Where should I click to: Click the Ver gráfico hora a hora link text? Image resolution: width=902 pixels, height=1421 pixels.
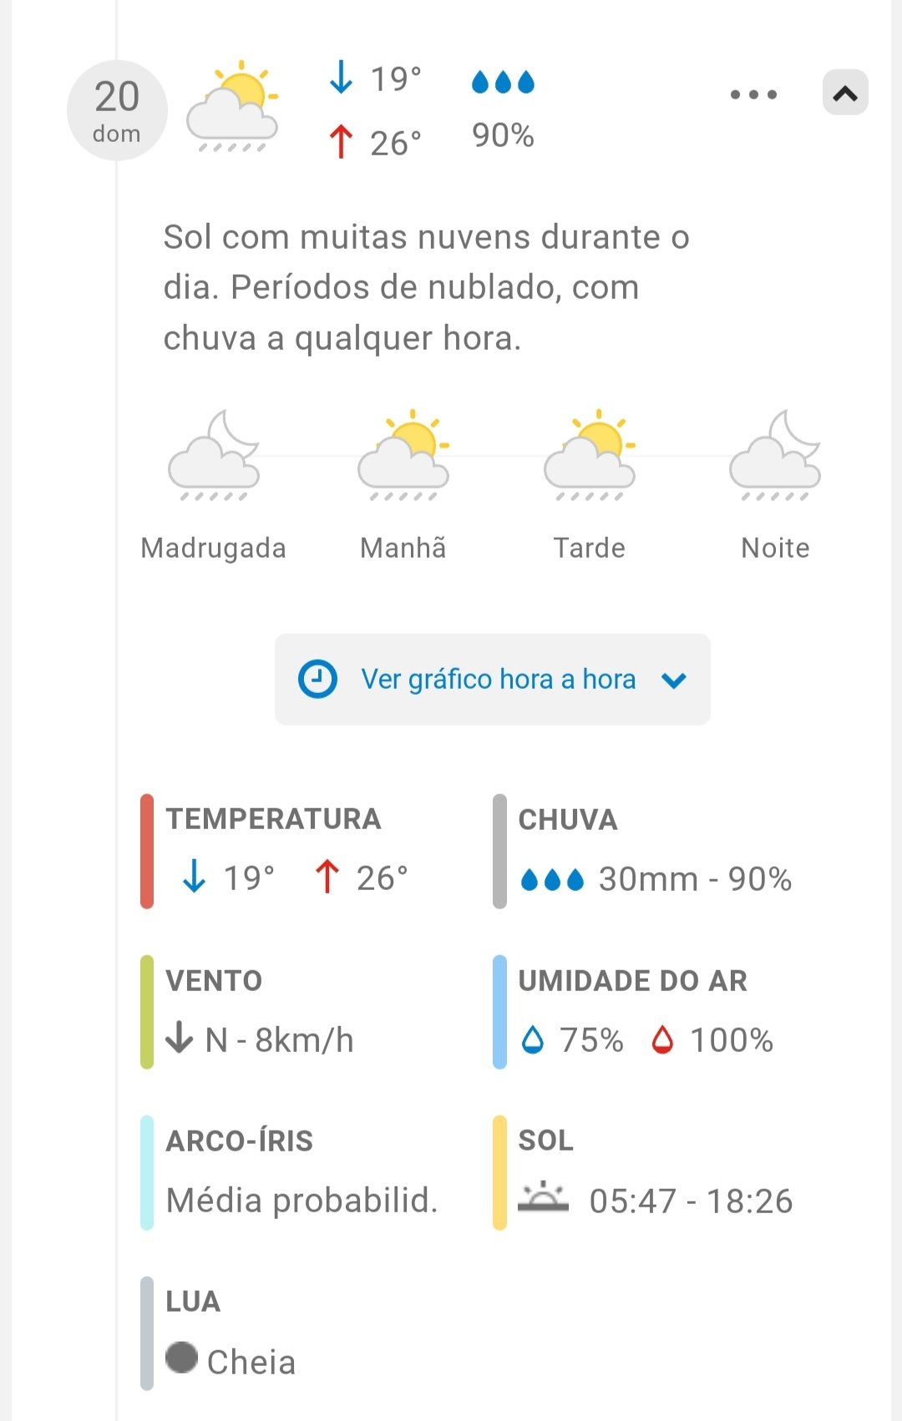498,680
